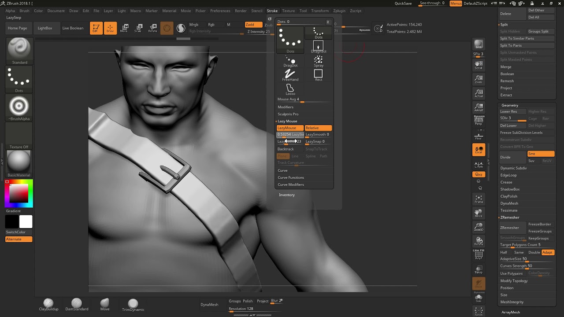564x317 pixels.
Task: Select the DamStandard brush at bottom
Action: point(77,304)
